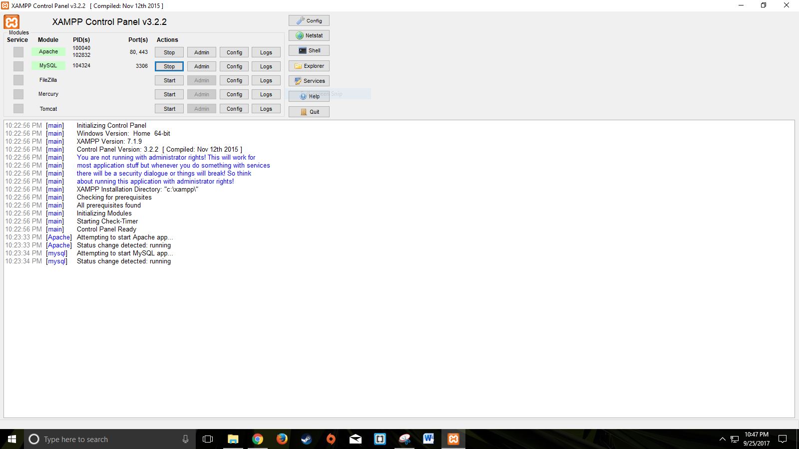Expand hidden system tray icons chevron

tap(722, 439)
